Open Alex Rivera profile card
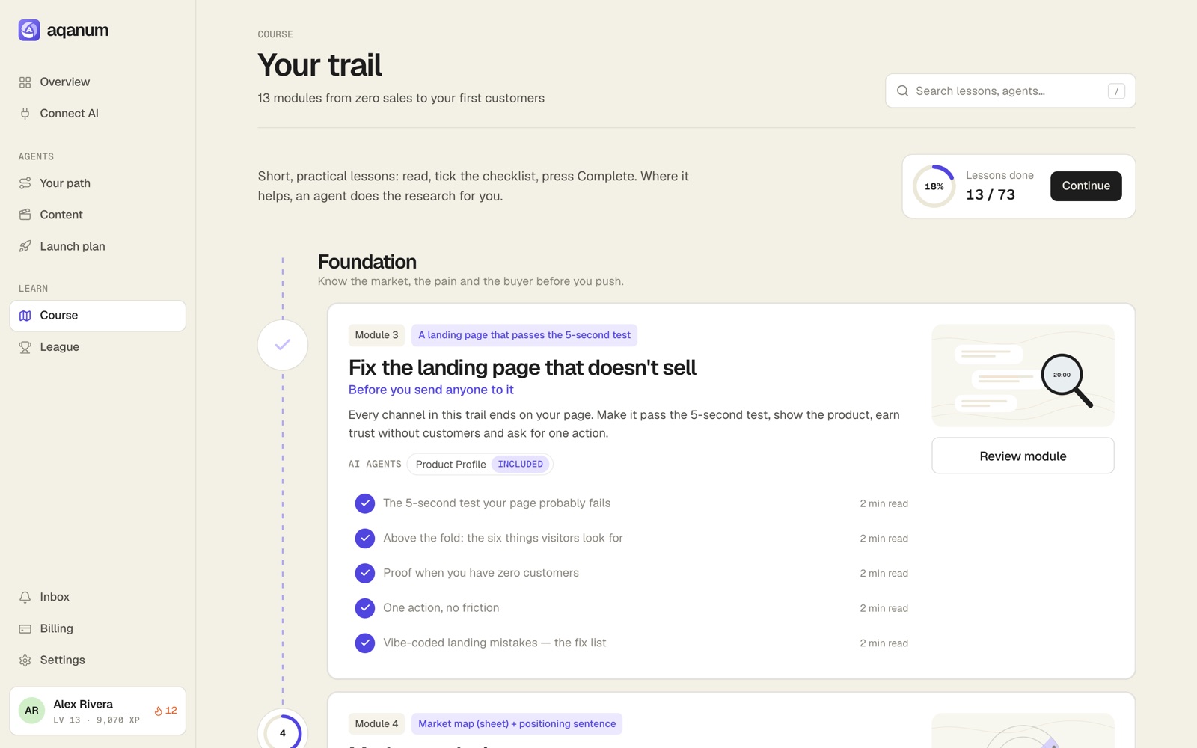 [98, 711]
